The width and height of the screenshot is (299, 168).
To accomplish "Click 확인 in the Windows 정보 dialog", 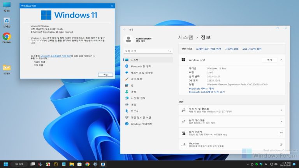I will point(106,74).
